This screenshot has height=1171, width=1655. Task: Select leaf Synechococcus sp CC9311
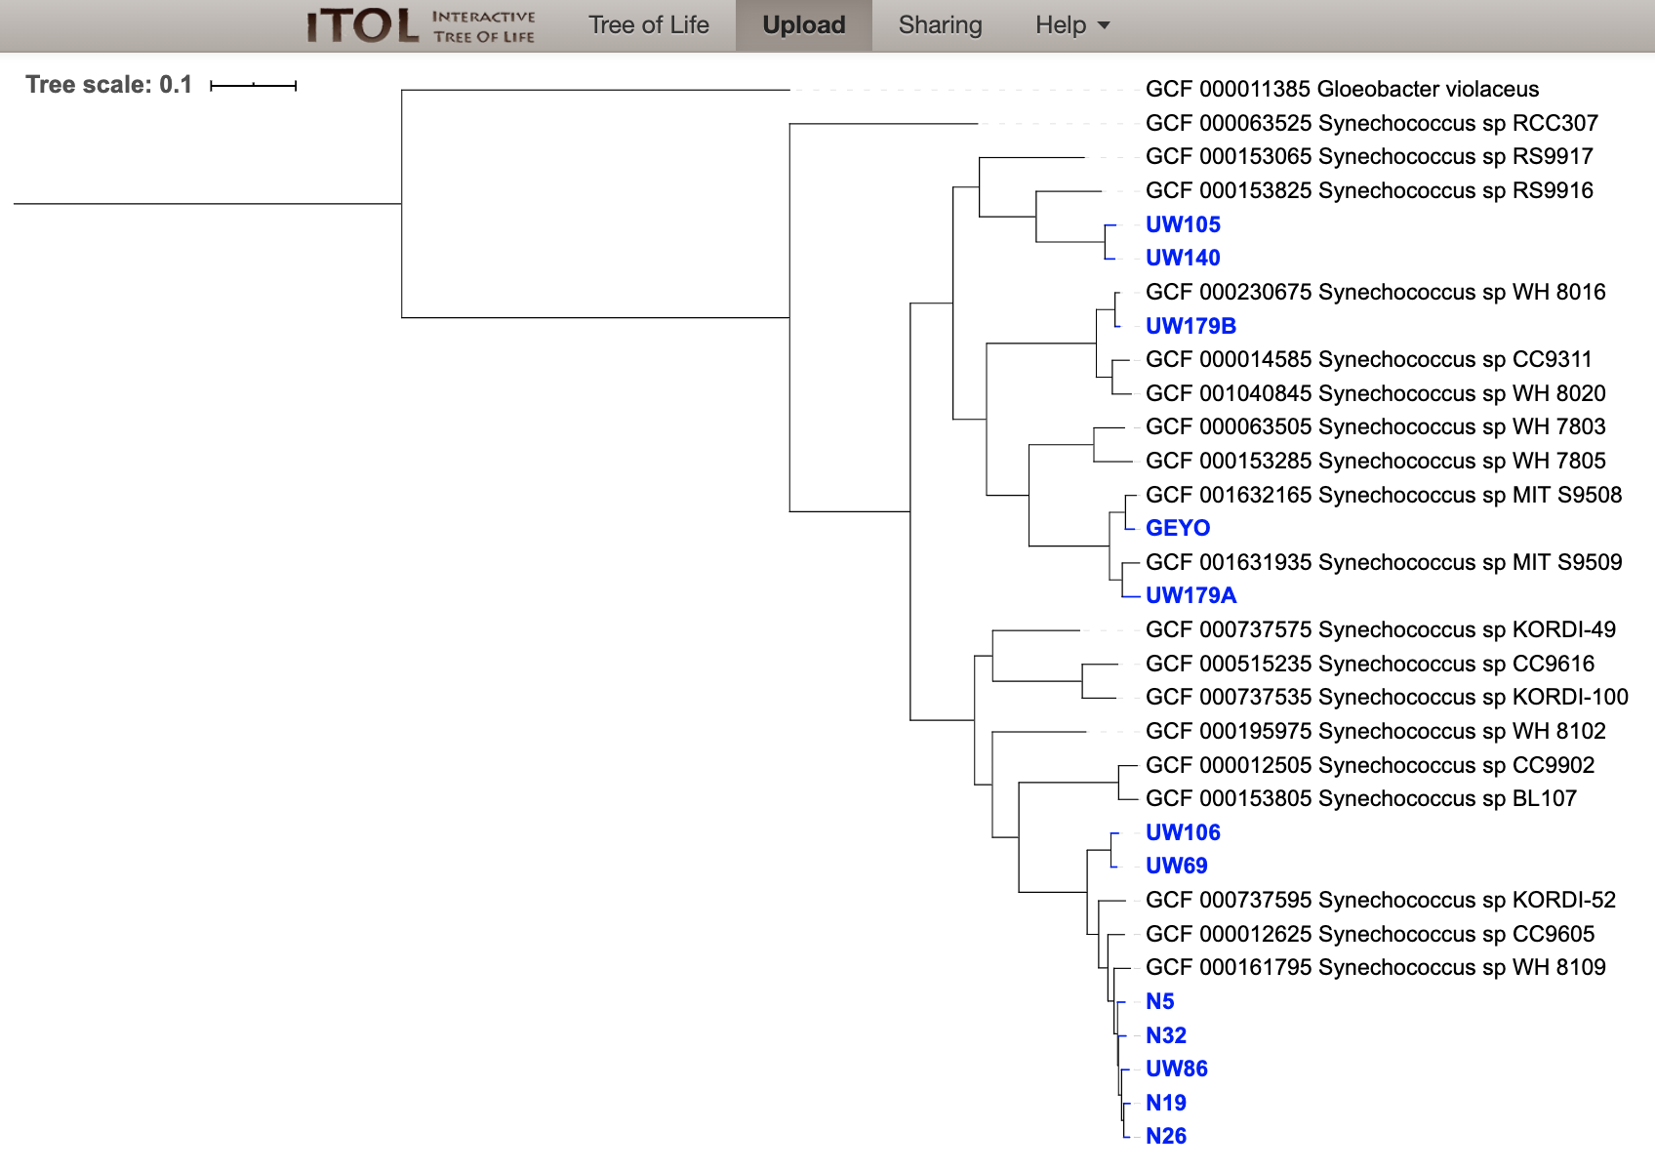pyautogui.click(x=1369, y=359)
